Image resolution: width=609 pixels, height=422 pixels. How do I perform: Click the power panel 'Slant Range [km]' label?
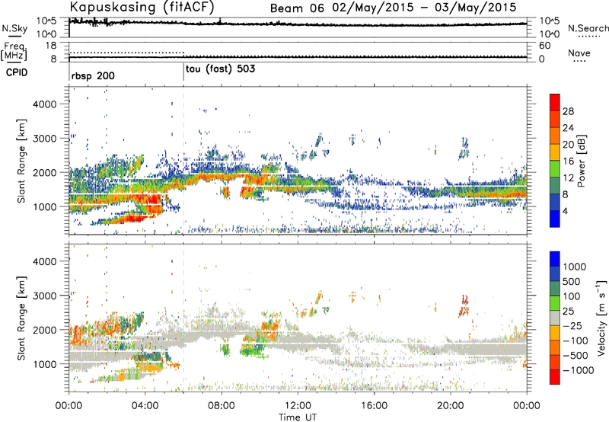21,161
